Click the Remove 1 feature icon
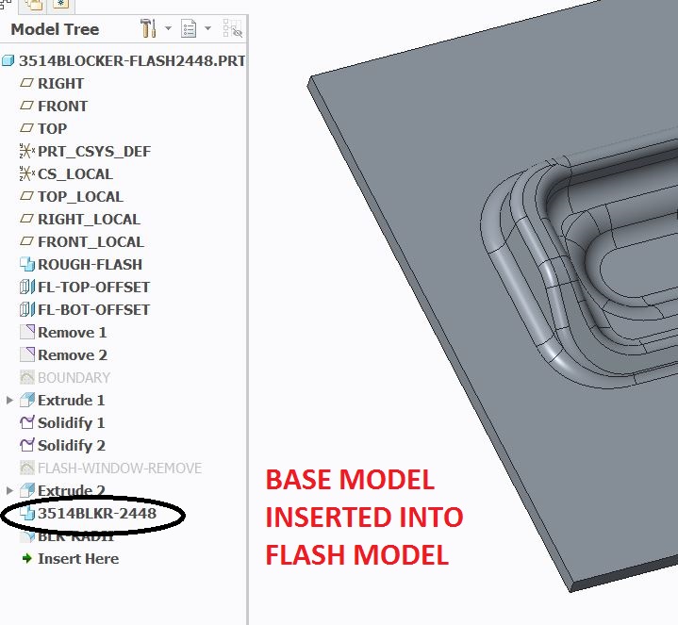 click(27, 332)
